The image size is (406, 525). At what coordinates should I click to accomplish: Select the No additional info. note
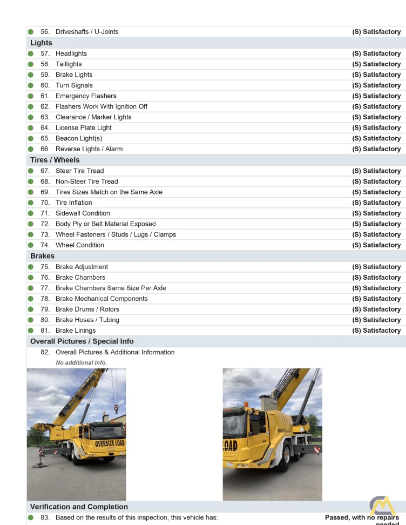click(82, 362)
